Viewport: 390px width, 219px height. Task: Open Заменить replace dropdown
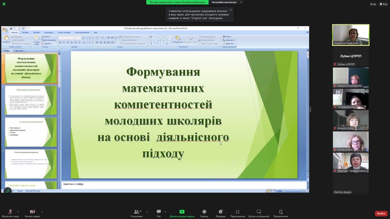(229, 40)
